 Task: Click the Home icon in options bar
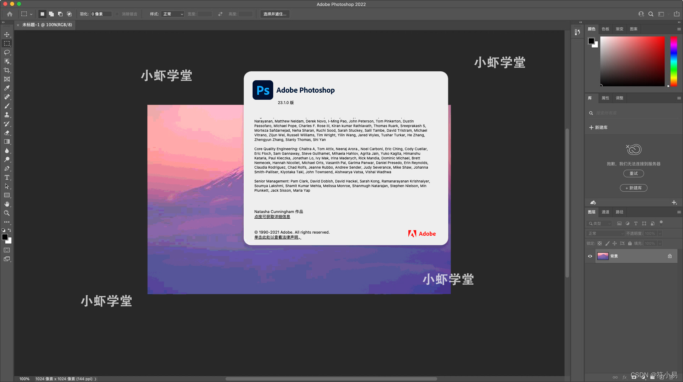point(10,14)
